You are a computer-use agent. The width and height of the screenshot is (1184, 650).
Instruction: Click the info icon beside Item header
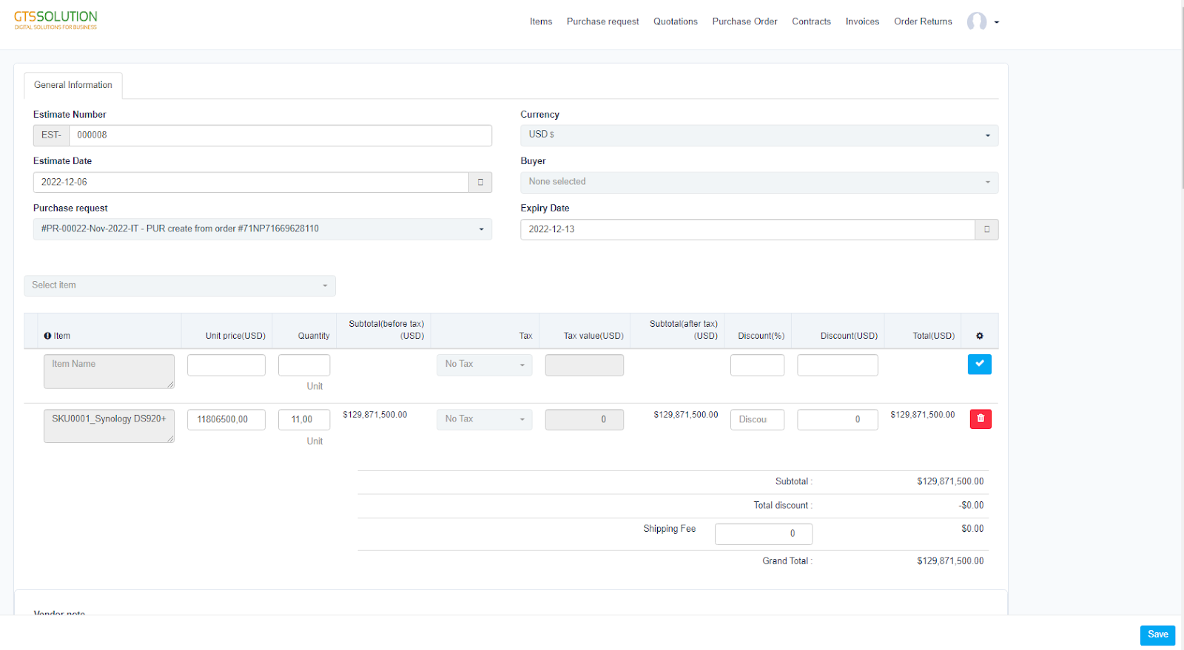47,336
